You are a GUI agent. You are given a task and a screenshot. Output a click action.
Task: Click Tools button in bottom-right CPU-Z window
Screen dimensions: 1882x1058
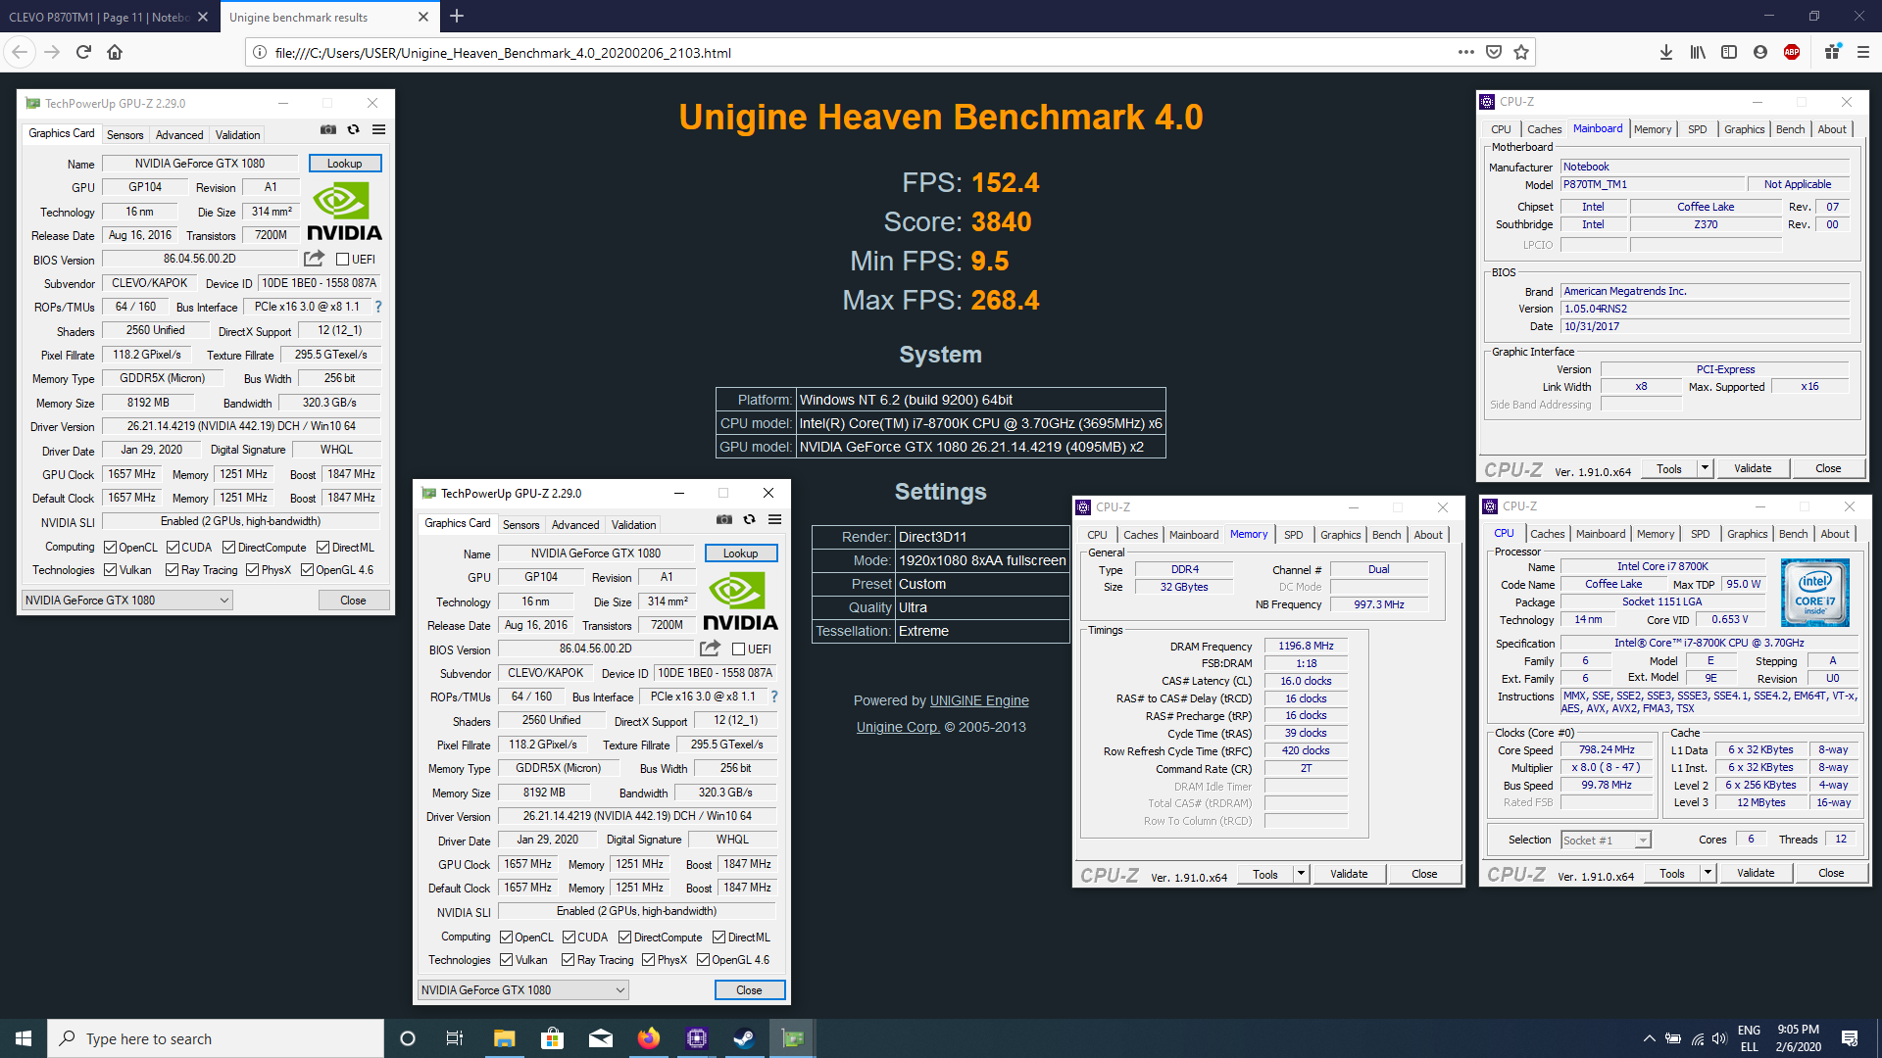coord(1672,873)
